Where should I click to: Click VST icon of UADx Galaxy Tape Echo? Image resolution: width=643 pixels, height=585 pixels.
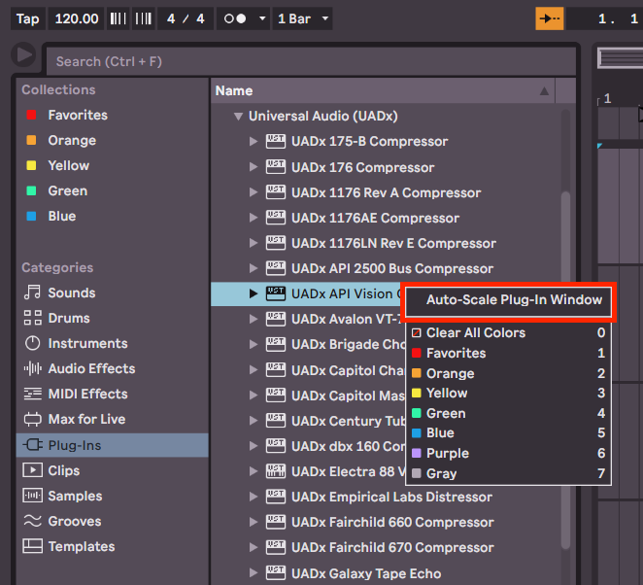coord(276,572)
